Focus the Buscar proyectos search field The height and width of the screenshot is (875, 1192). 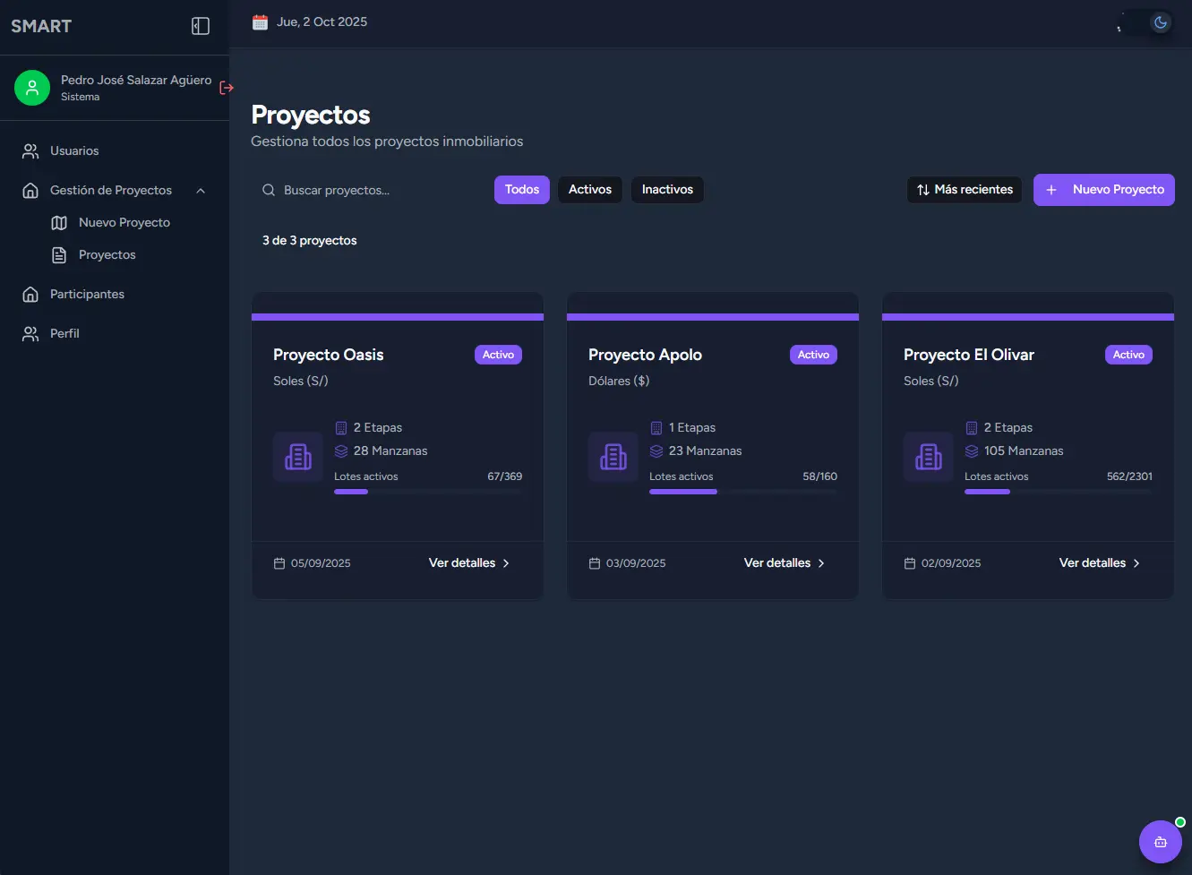(x=376, y=191)
